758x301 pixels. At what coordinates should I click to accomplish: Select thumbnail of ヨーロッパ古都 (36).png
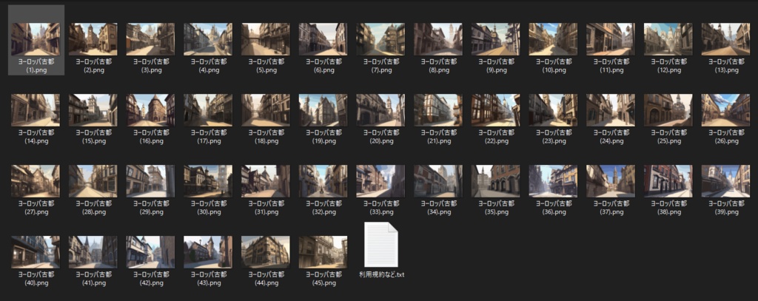(x=553, y=181)
